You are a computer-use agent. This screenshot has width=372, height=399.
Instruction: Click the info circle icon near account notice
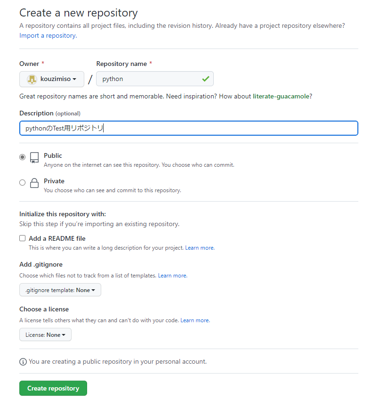coord(23,361)
